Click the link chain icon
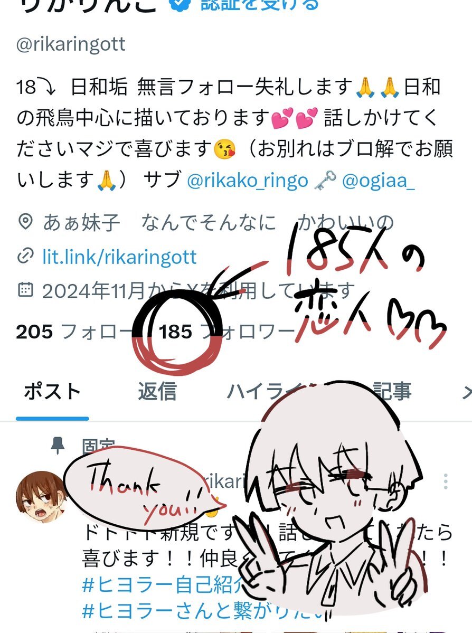The width and height of the screenshot is (472, 633). pos(25,257)
